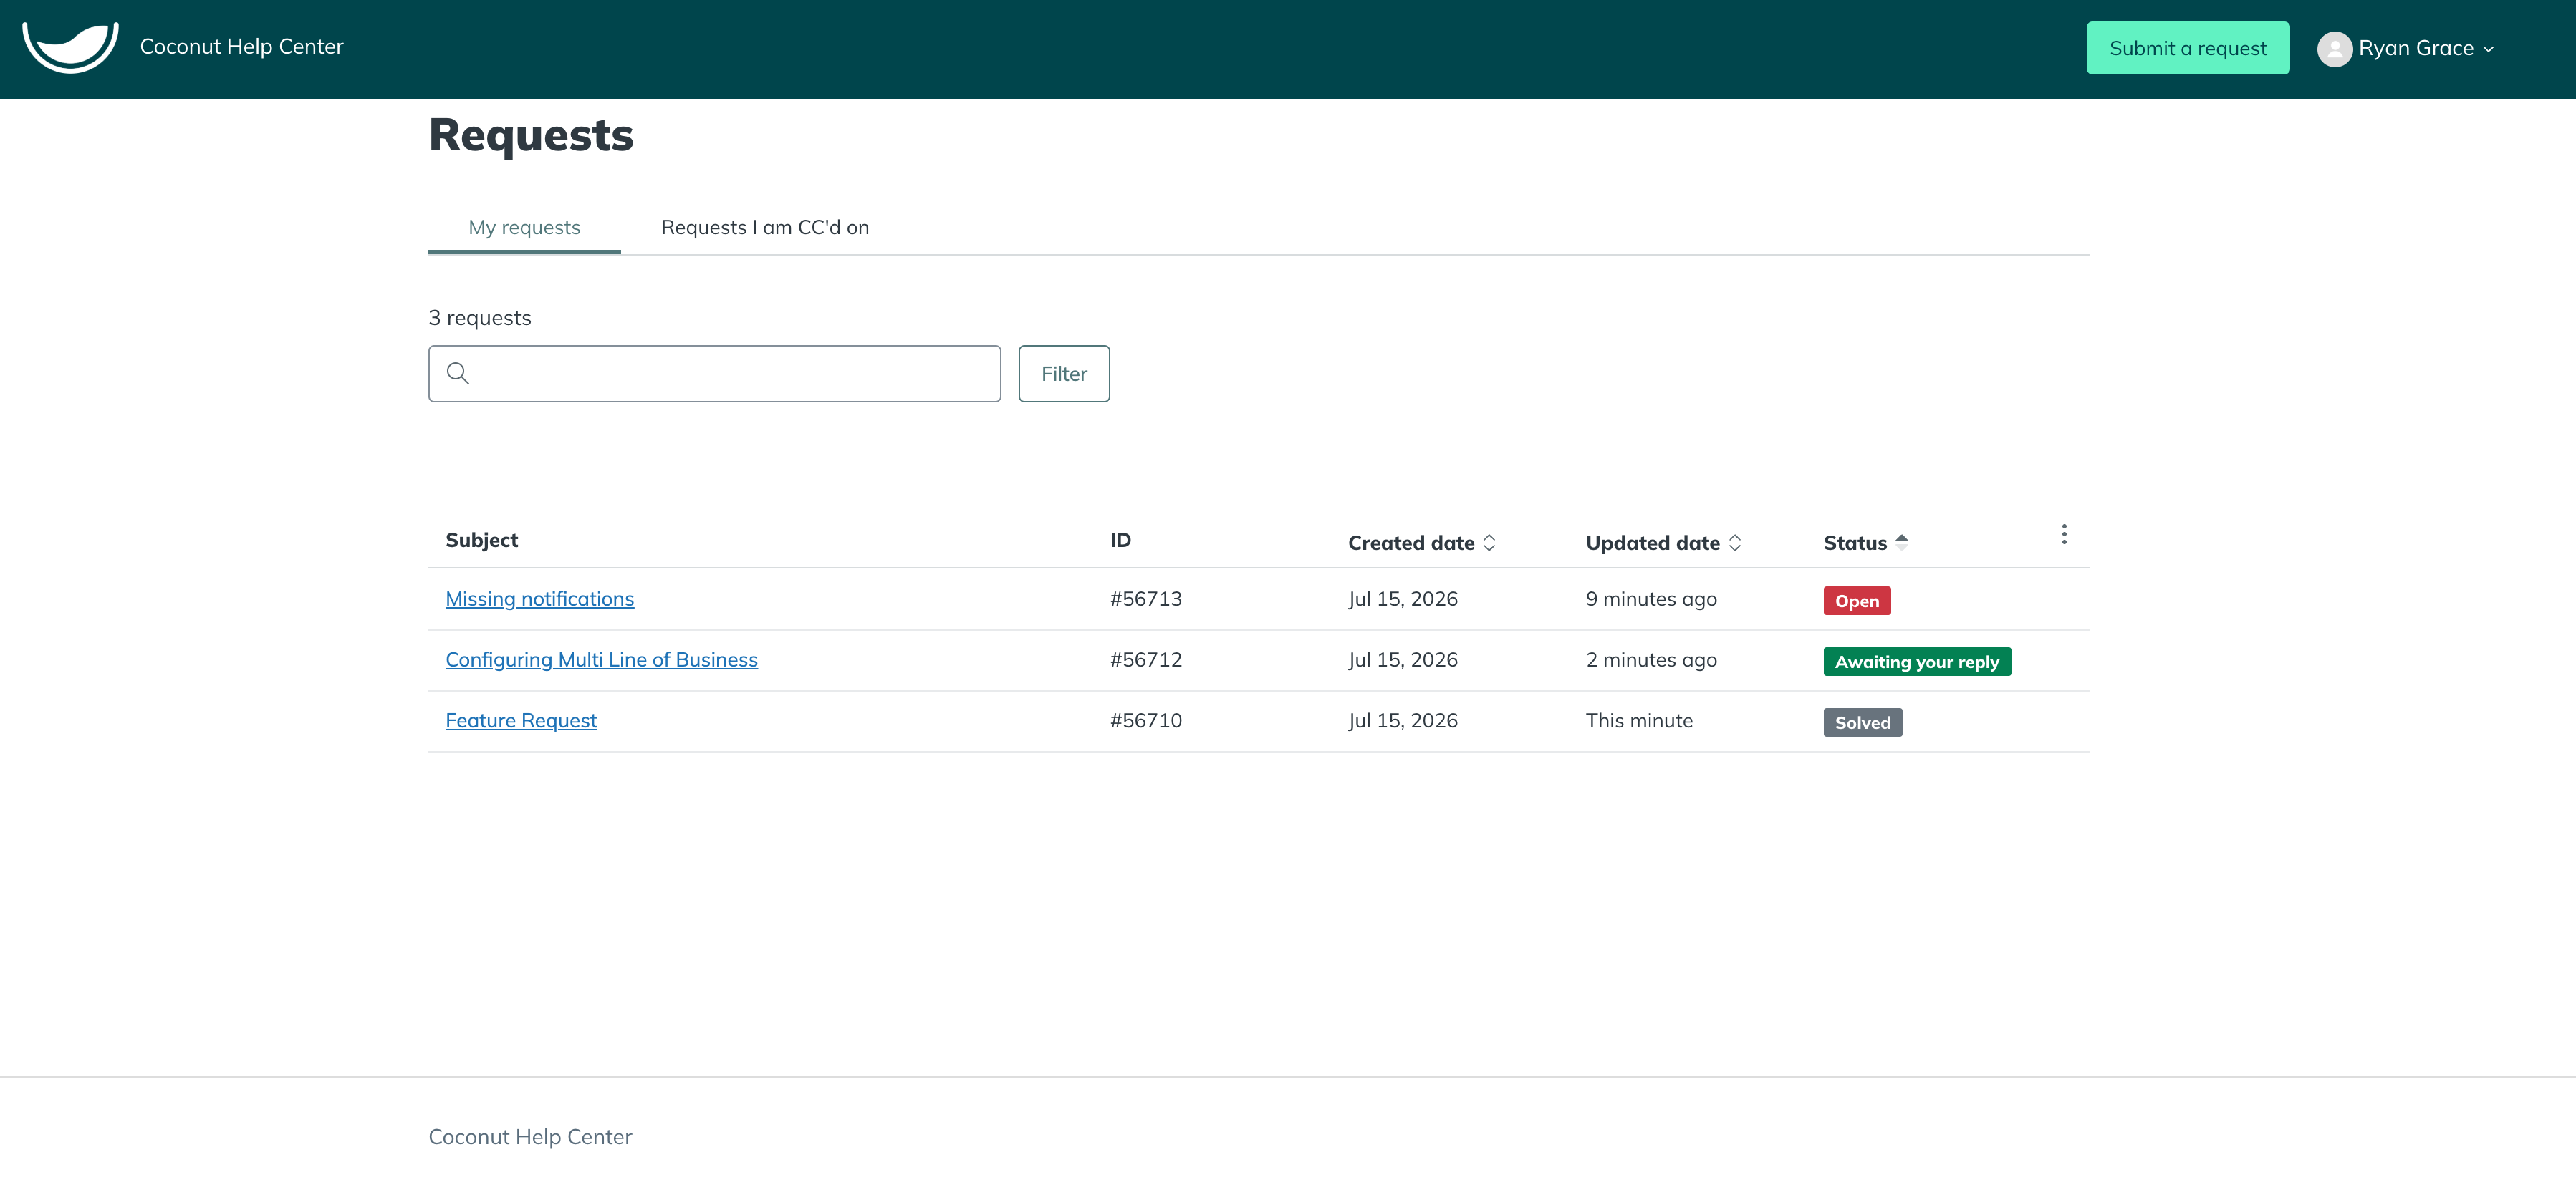Click the Subject column header
The image size is (2576, 1200).
click(x=482, y=541)
